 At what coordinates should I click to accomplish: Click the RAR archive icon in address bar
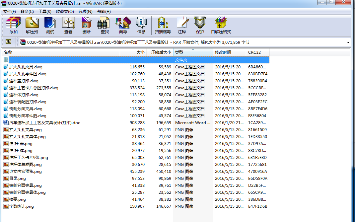[23, 42]
